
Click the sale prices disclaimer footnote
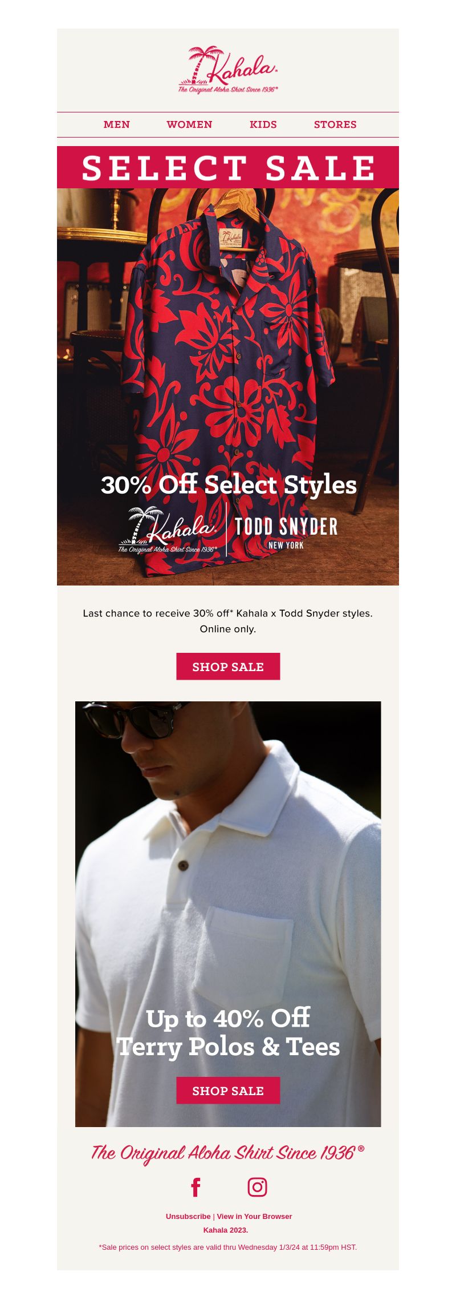[x=228, y=1247]
